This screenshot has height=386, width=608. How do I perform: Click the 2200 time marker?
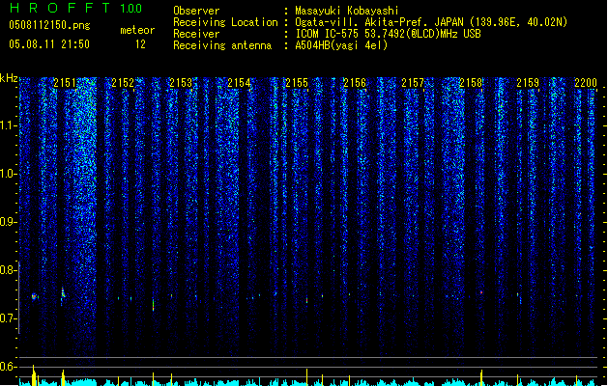point(586,83)
